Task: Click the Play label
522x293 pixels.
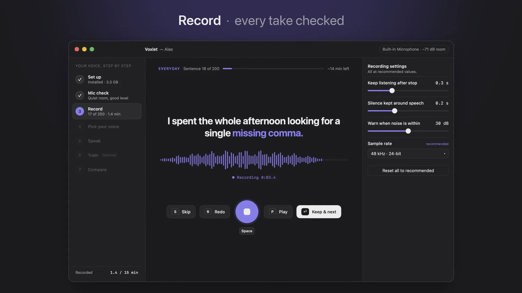Action: tap(283, 212)
